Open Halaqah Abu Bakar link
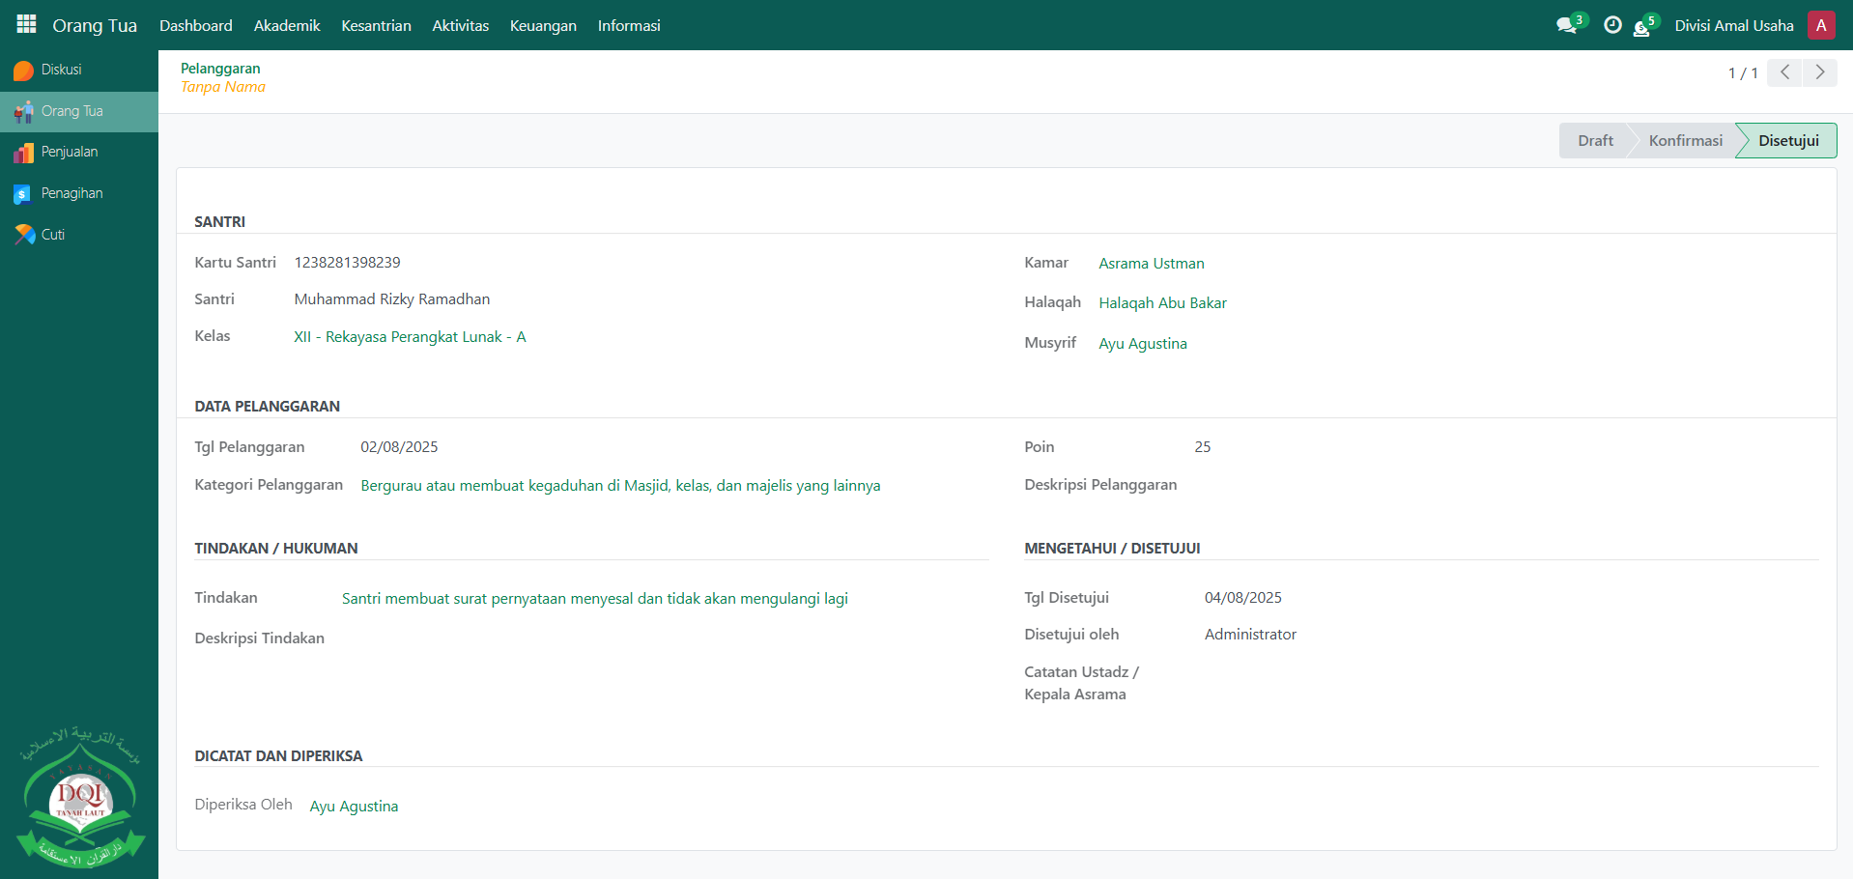Screen dimensions: 1853x879 click(1162, 303)
